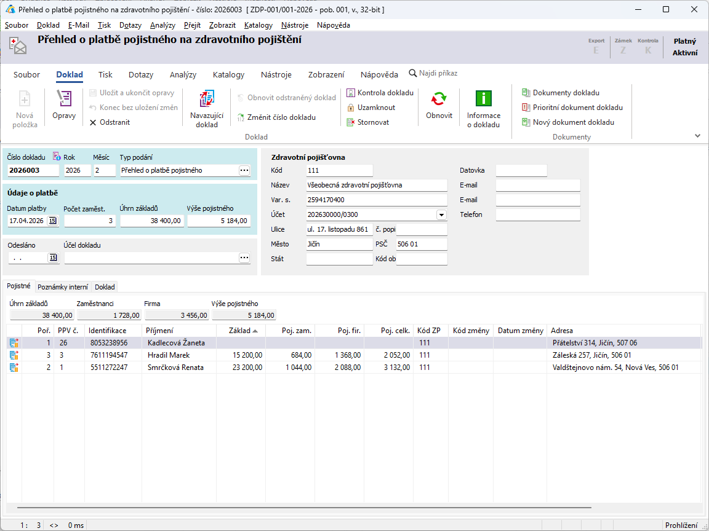Screen dimensions: 709x531
Task: Click the Kód ZP column header
Action: 430,331
